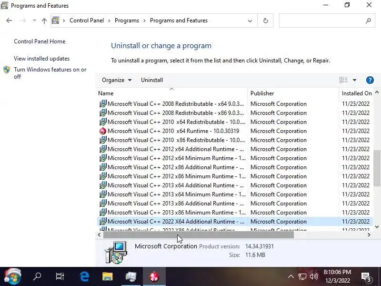The width and height of the screenshot is (381, 286).
Task: Click the vertical scrollbar thumb
Action: (377, 168)
